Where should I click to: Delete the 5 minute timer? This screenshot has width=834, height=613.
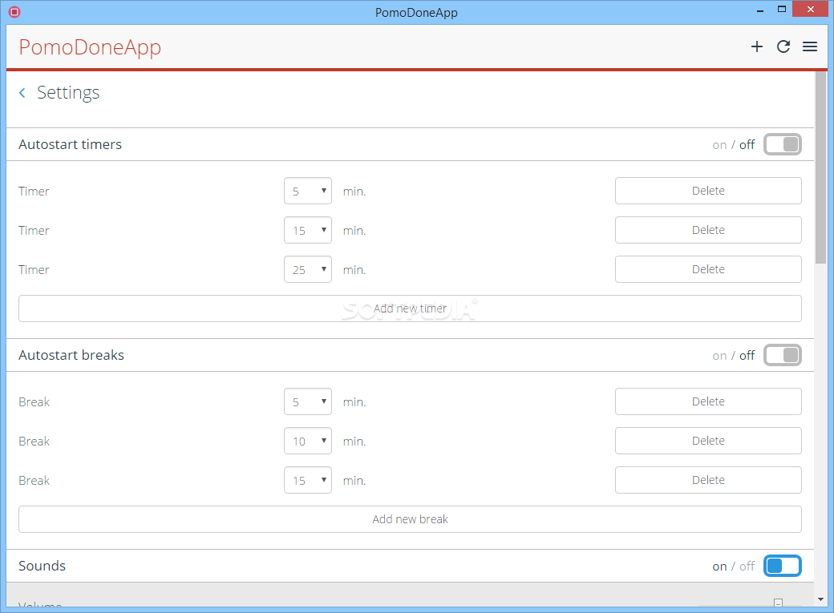[708, 191]
